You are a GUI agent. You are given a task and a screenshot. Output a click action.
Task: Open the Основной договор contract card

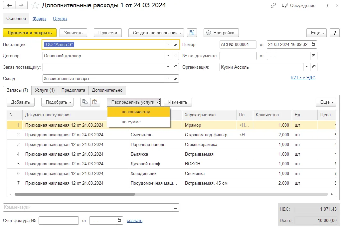(x=175, y=56)
